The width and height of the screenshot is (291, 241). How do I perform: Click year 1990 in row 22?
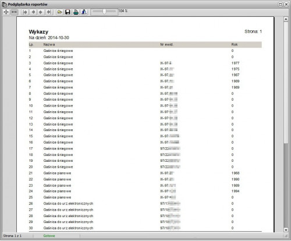(235, 179)
